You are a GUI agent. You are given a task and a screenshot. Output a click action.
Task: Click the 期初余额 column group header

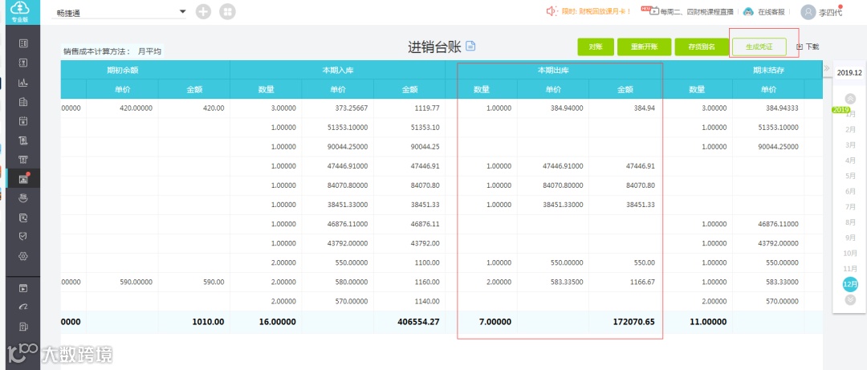123,71
